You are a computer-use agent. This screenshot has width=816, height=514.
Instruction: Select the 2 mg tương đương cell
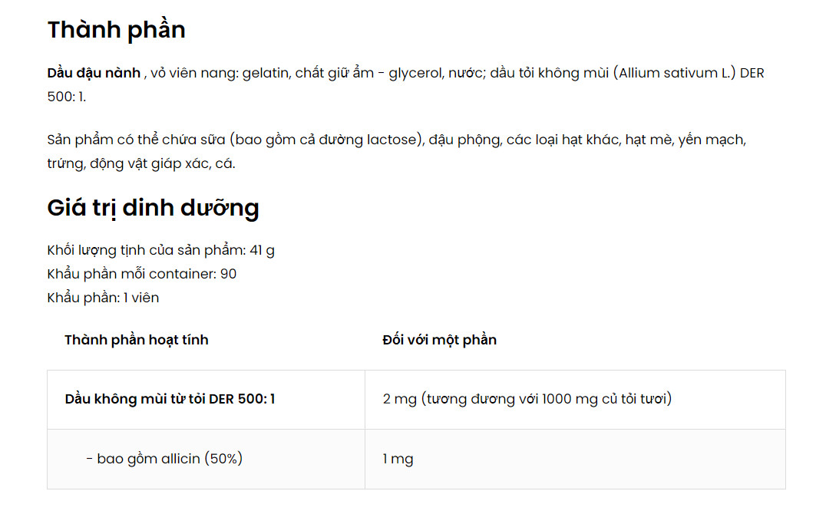(575, 400)
